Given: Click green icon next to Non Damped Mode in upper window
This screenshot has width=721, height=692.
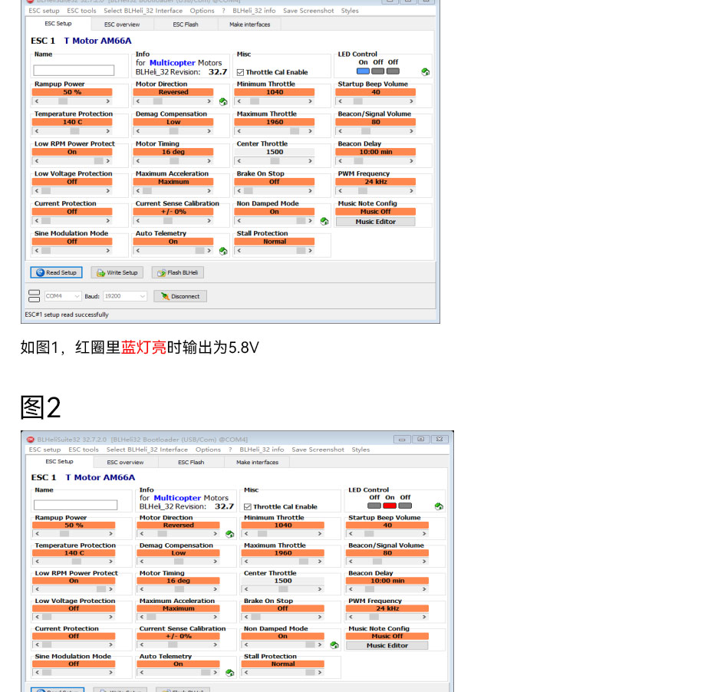Looking at the screenshot, I should pyautogui.click(x=324, y=221).
